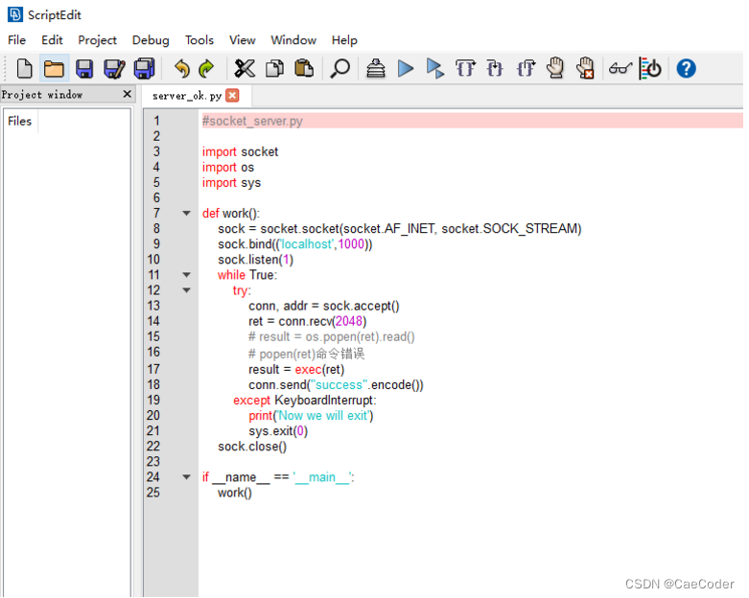Close the server_ok.py tab
Viewport: 749px width, 598px height.
click(232, 95)
